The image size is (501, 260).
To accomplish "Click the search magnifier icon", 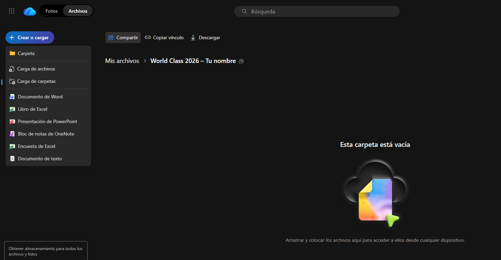I will tap(244, 11).
